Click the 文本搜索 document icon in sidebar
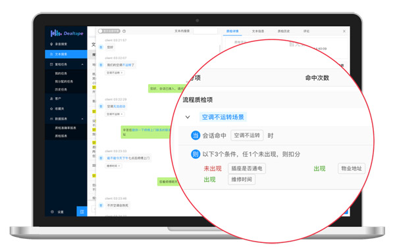Viewport: 395px width, 252px height. click(51, 54)
